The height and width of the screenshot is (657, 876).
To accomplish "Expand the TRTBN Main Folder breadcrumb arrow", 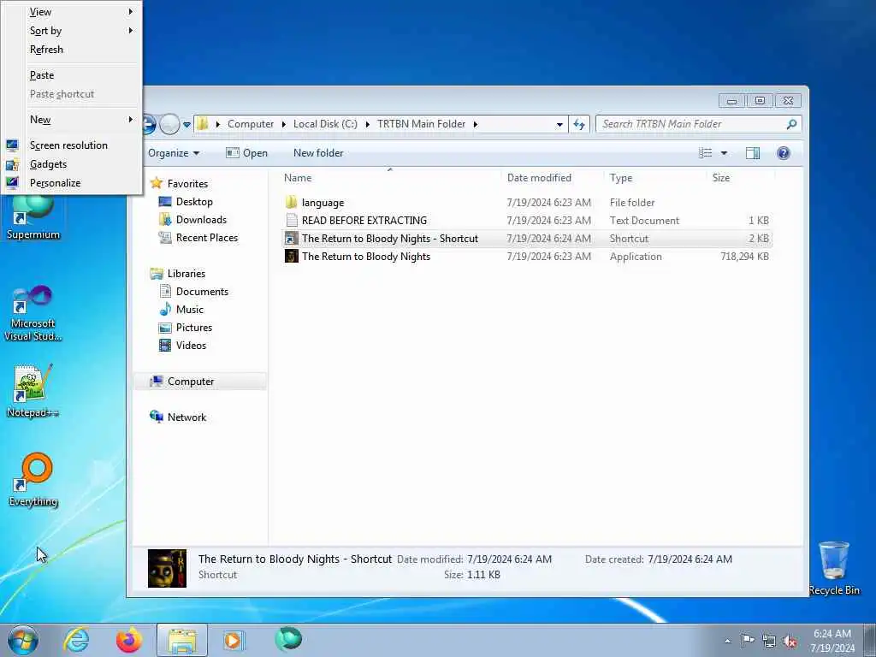I will (476, 124).
